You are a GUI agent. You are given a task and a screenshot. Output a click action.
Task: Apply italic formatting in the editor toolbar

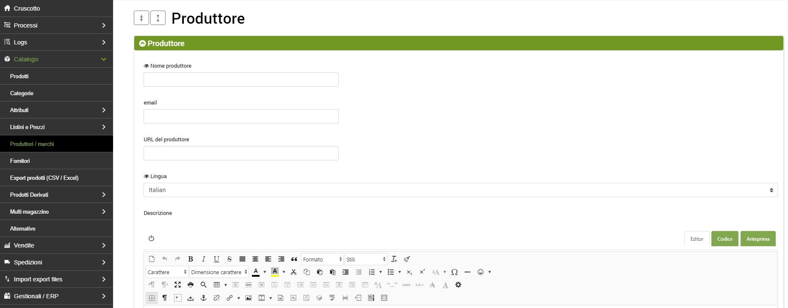pyautogui.click(x=203, y=259)
